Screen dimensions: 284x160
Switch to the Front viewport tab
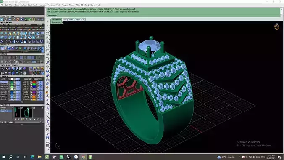coord(71,19)
